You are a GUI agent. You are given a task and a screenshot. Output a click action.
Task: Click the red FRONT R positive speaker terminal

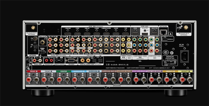pyautogui.click(x=29, y=80)
